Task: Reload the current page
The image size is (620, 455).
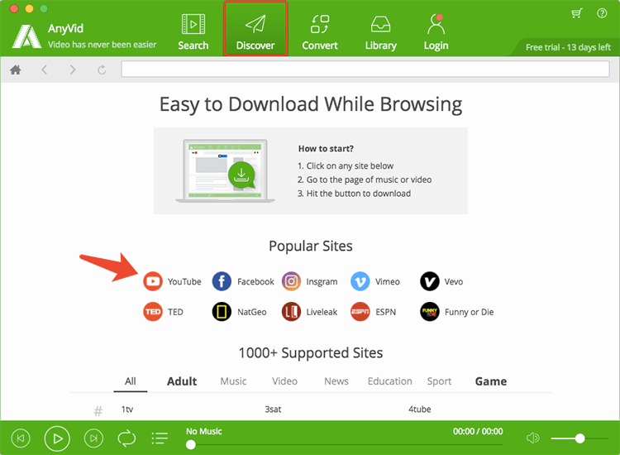Action: pos(102,70)
